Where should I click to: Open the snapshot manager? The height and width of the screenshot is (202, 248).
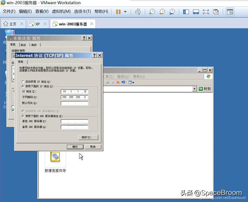coord(172,12)
